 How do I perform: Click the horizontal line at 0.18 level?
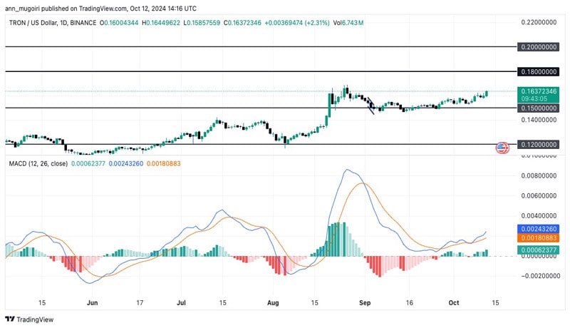pos(261,71)
